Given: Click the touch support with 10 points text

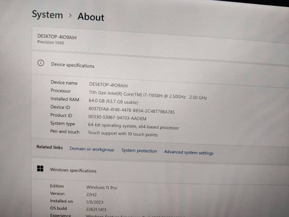Looking at the screenshot, I should 123,134.
